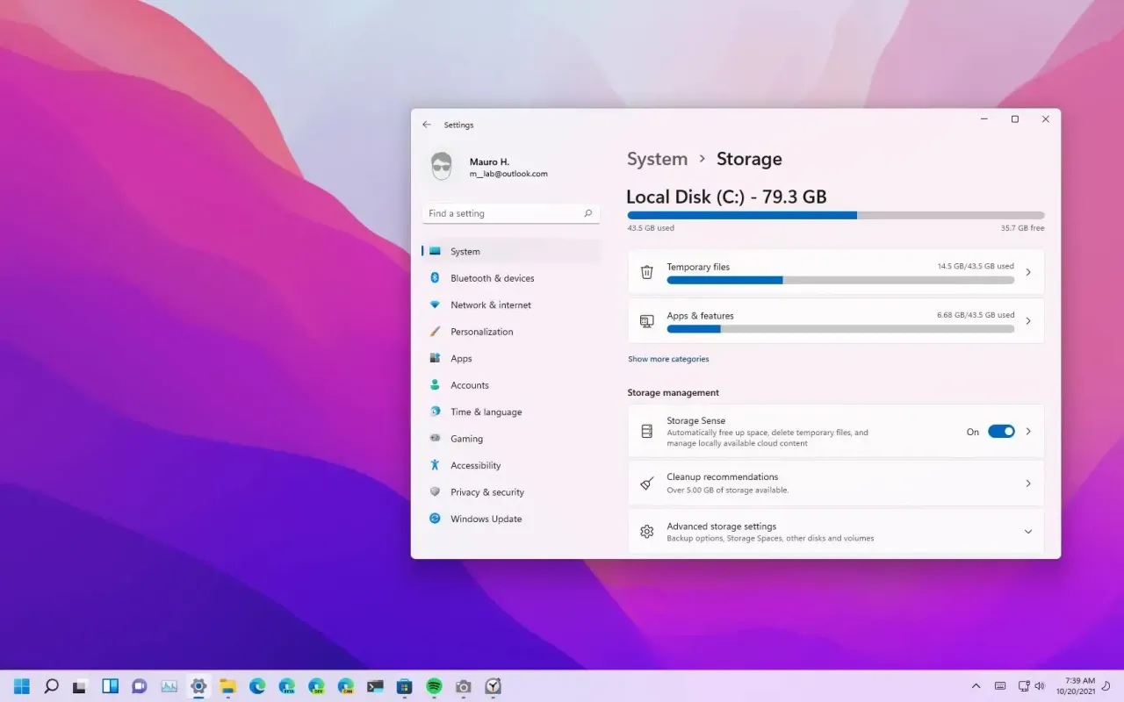Screen dimensions: 1124x702
Task: Go to Windows Update section
Action: 486,519
